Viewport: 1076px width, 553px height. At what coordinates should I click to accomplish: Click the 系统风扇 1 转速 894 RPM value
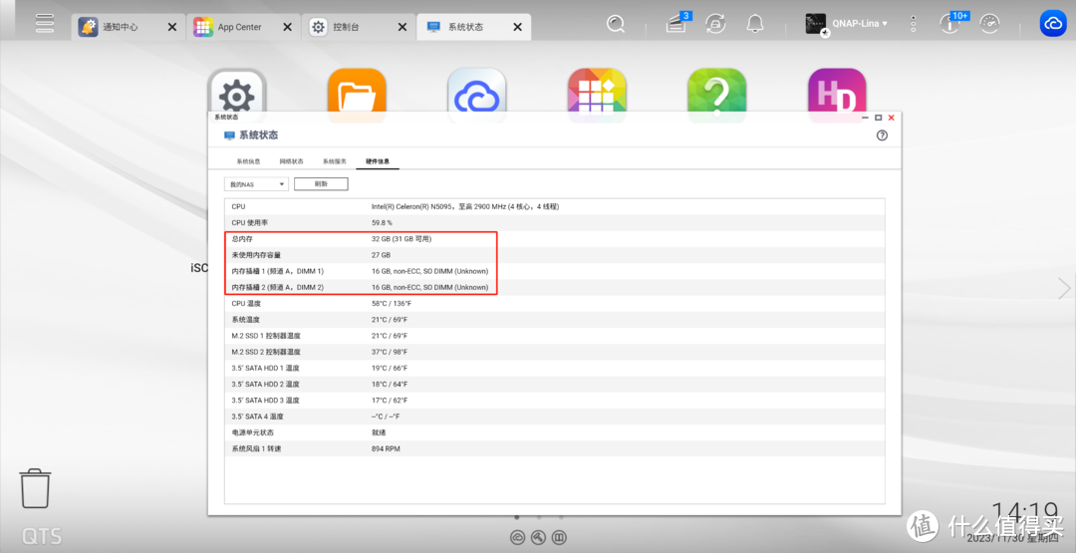[386, 448]
